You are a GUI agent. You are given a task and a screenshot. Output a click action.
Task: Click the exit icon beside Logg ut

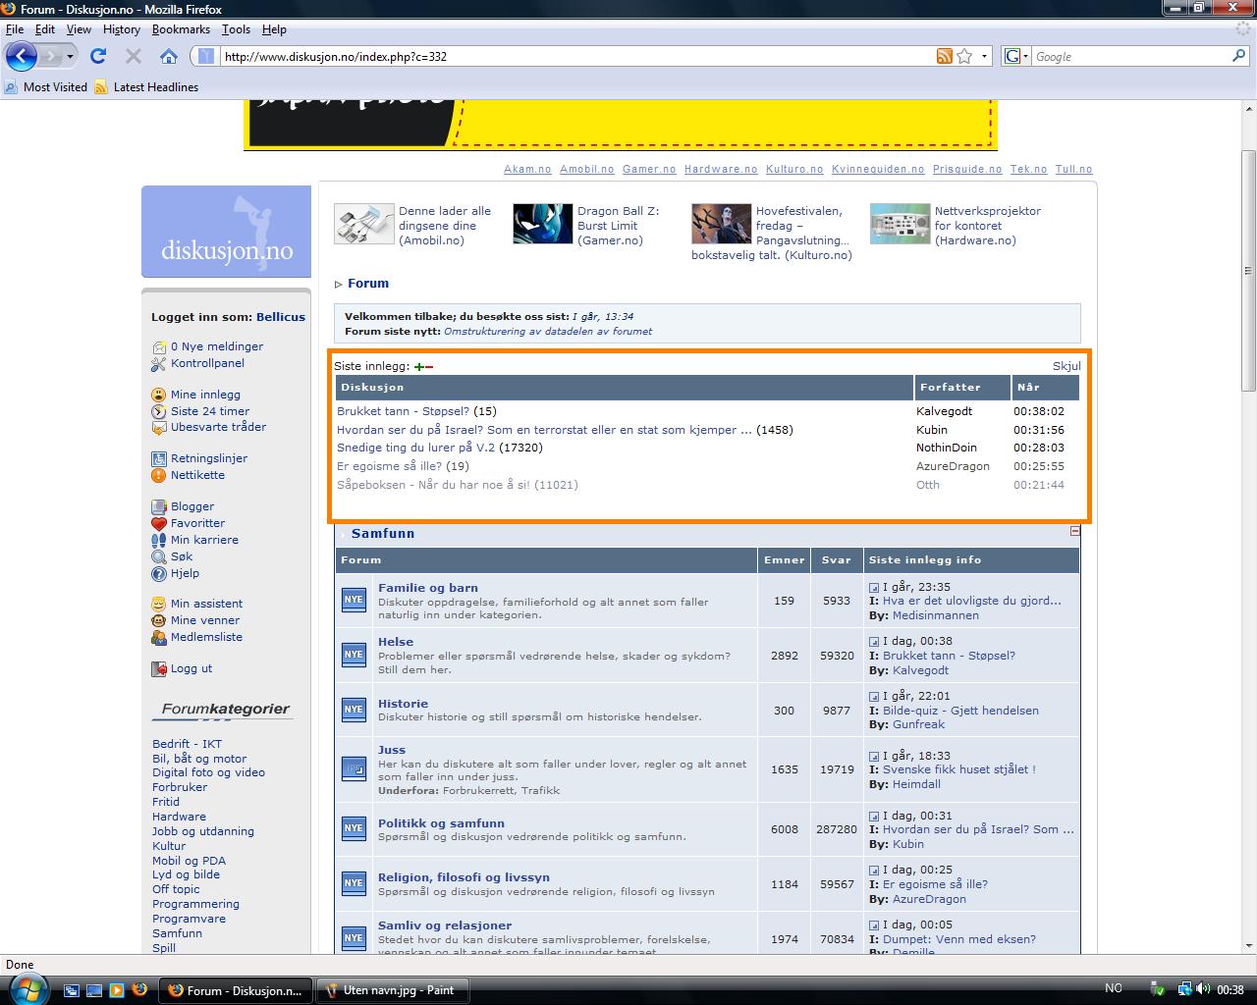coord(159,669)
